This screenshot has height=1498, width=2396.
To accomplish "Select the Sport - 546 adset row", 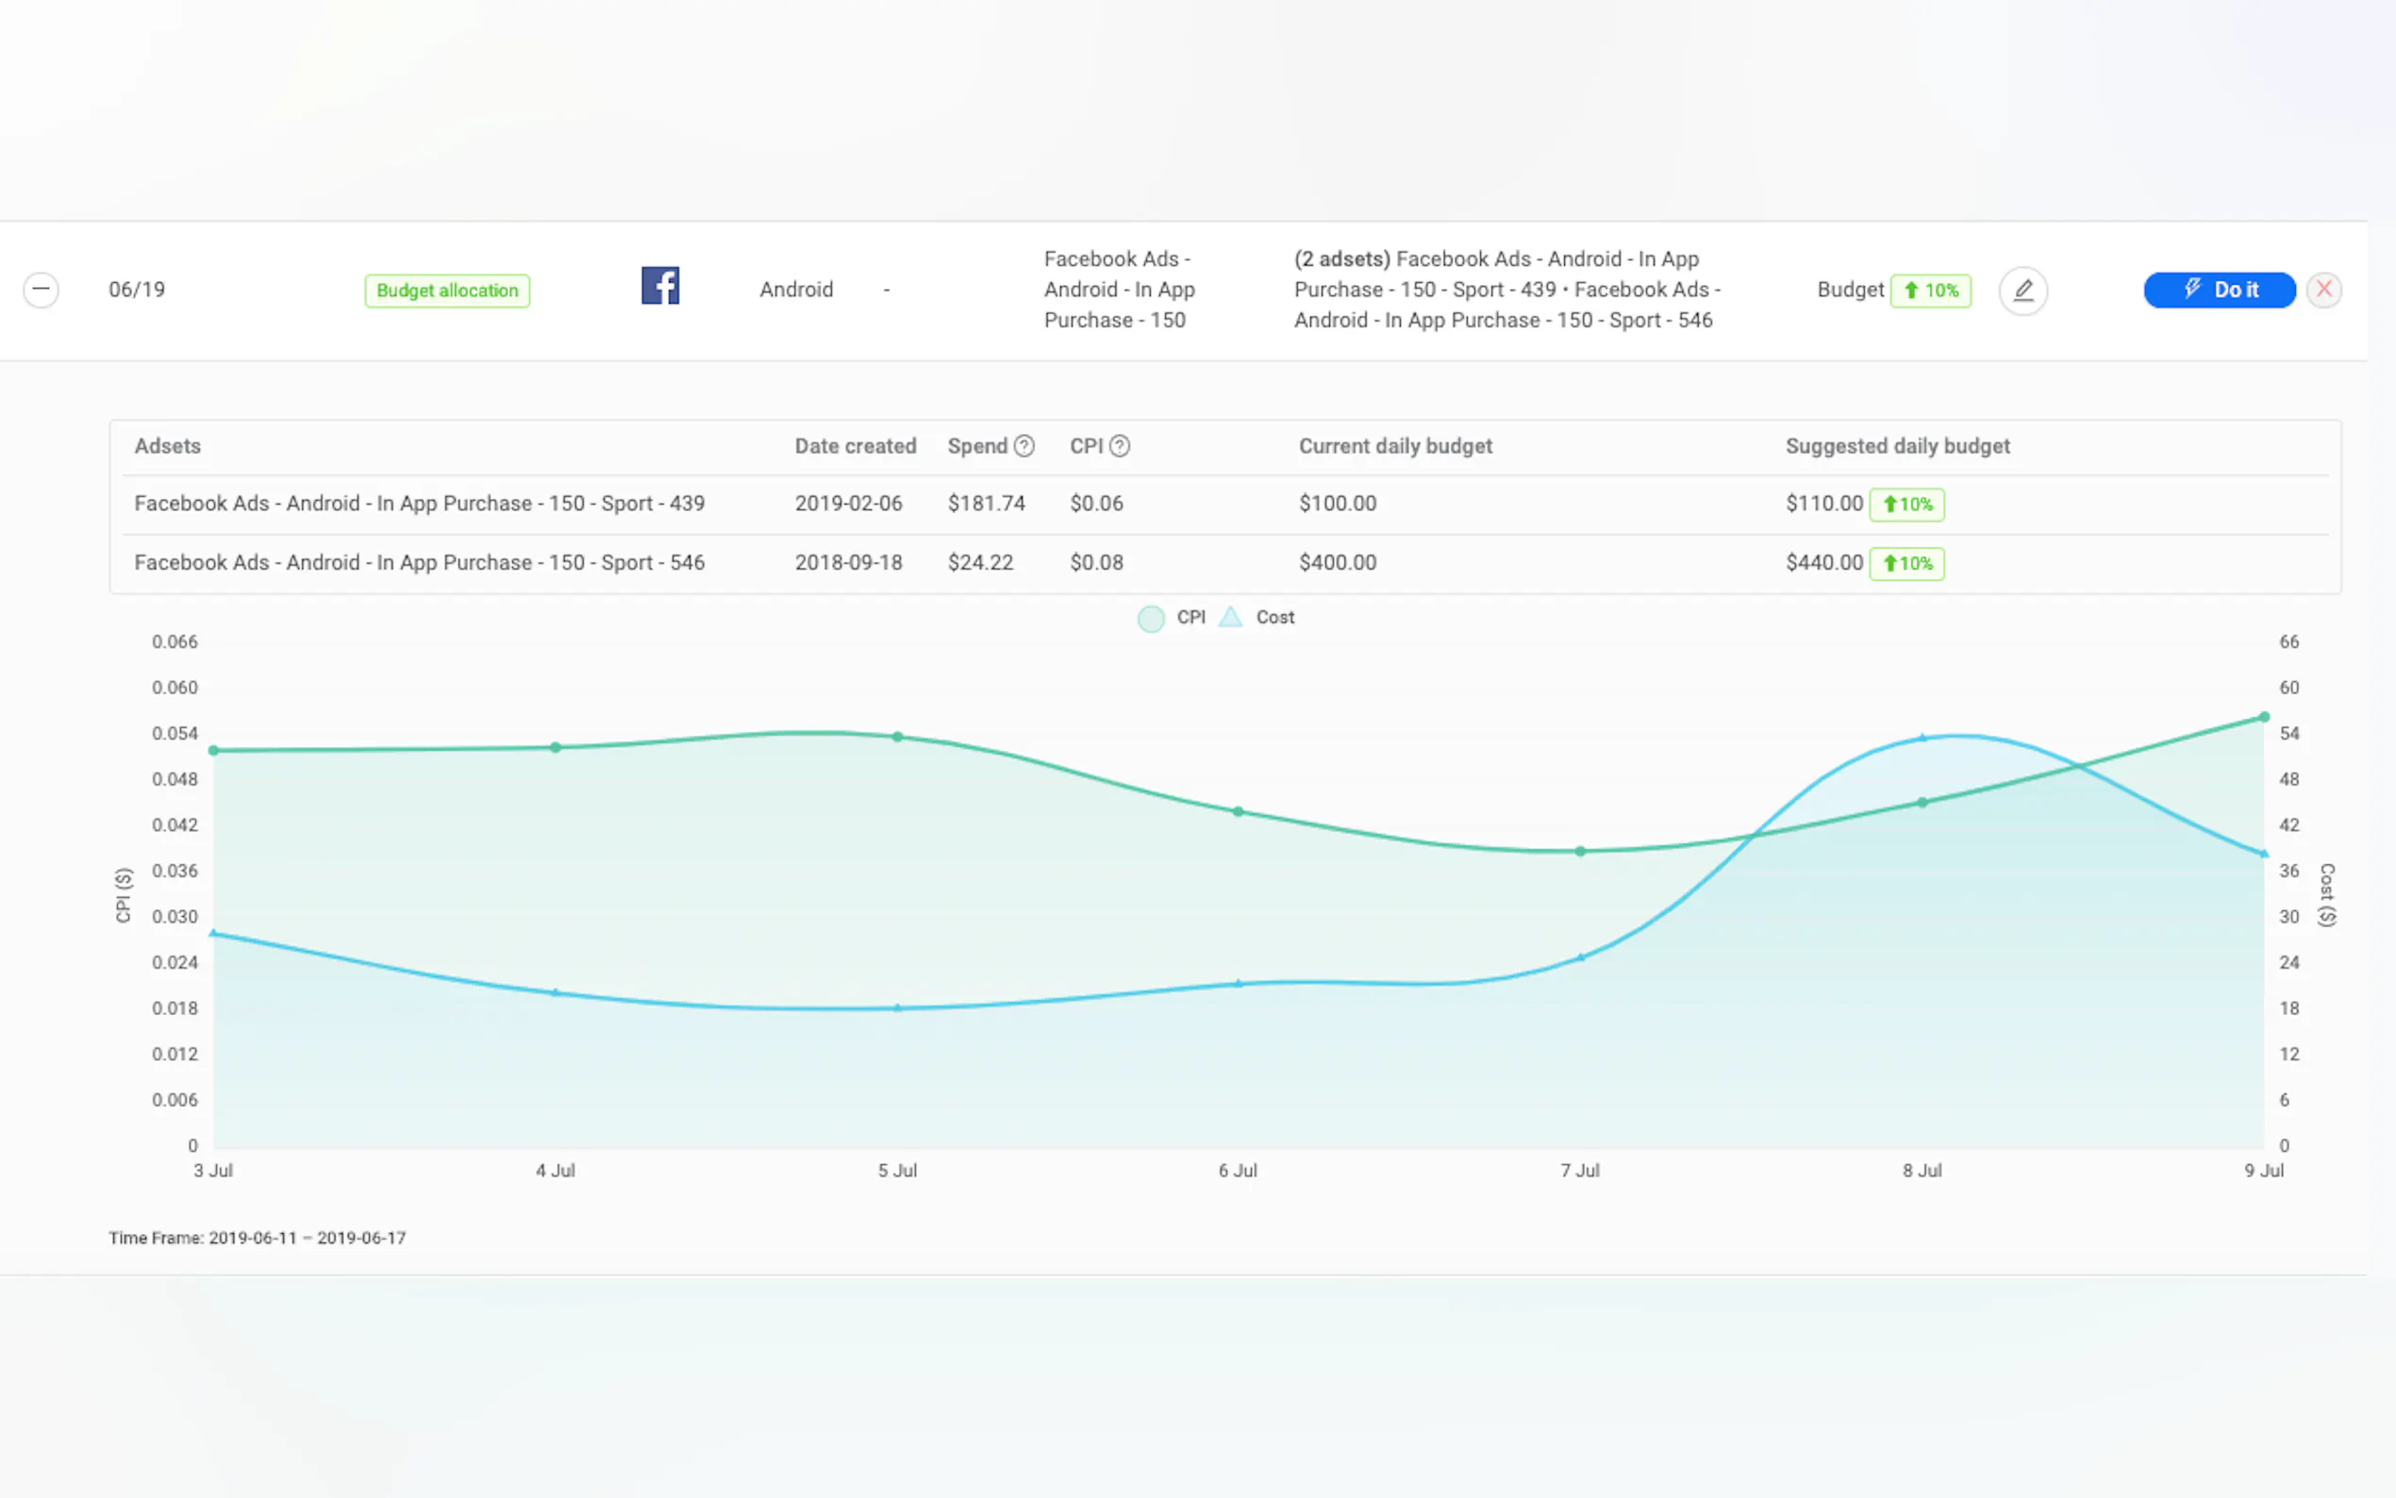I will click(419, 563).
